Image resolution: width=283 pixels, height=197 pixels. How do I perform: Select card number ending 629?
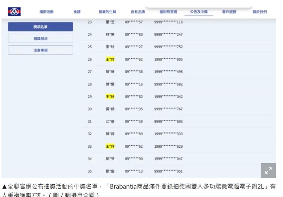168,146
